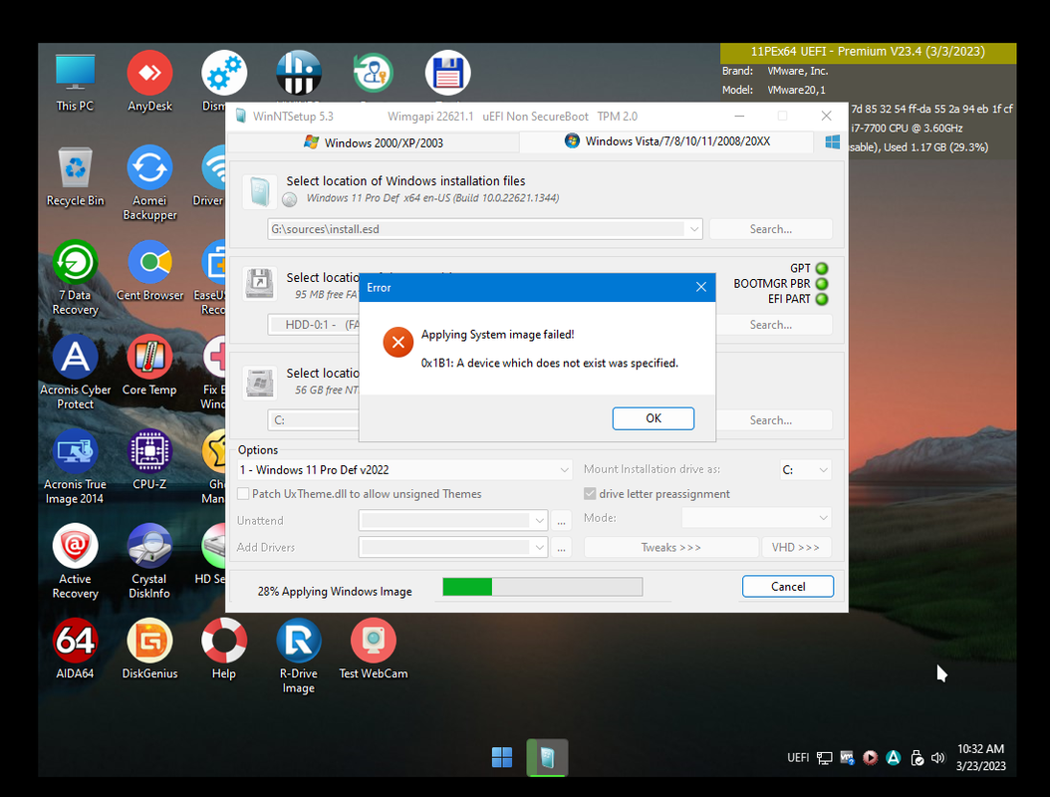Open AIDA64 desktop icon
This screenshot has height=797, width=1050.
pyautogui.click(x=75, y=649)
